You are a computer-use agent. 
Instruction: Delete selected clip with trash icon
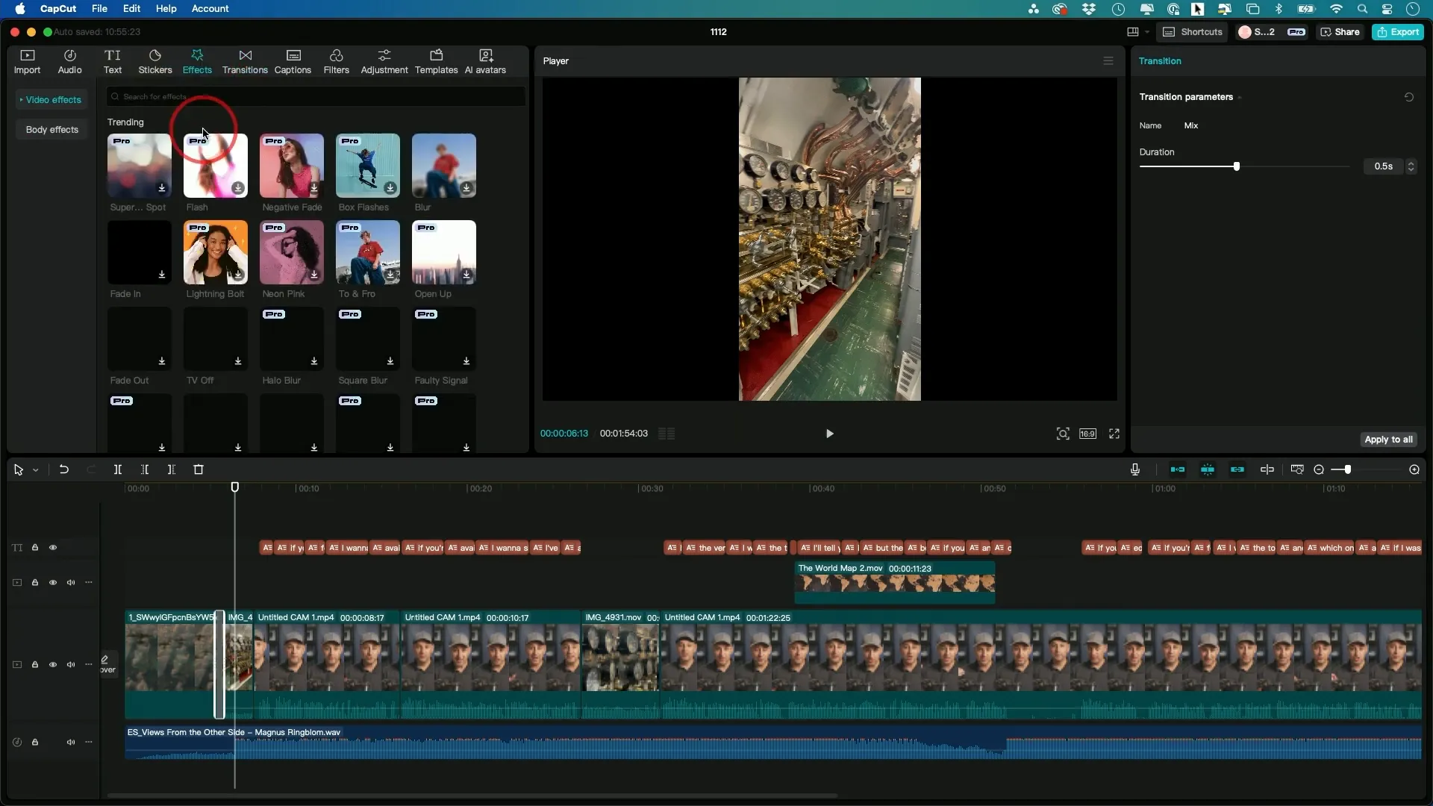tap(199, 469)
